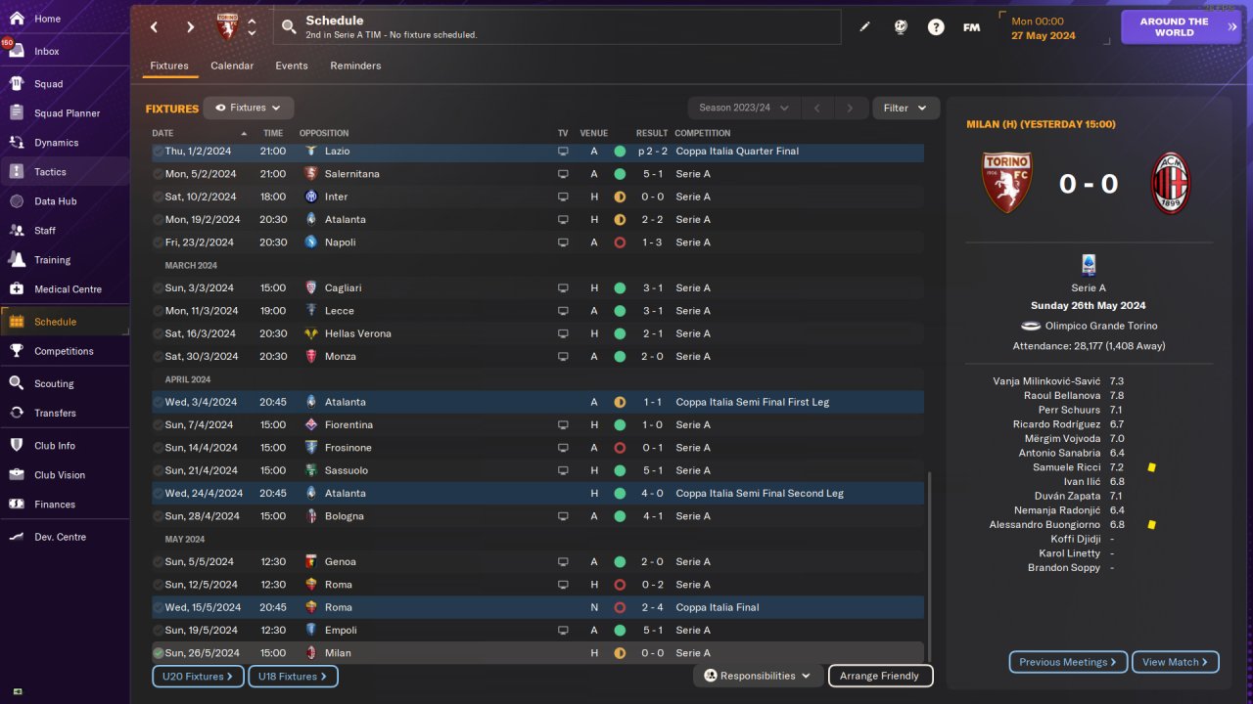The width and height of the screenshot is (1253, 704).
Task: Toggle the tick on the Napoli fixture row
Action: click(x=158, y=242)
